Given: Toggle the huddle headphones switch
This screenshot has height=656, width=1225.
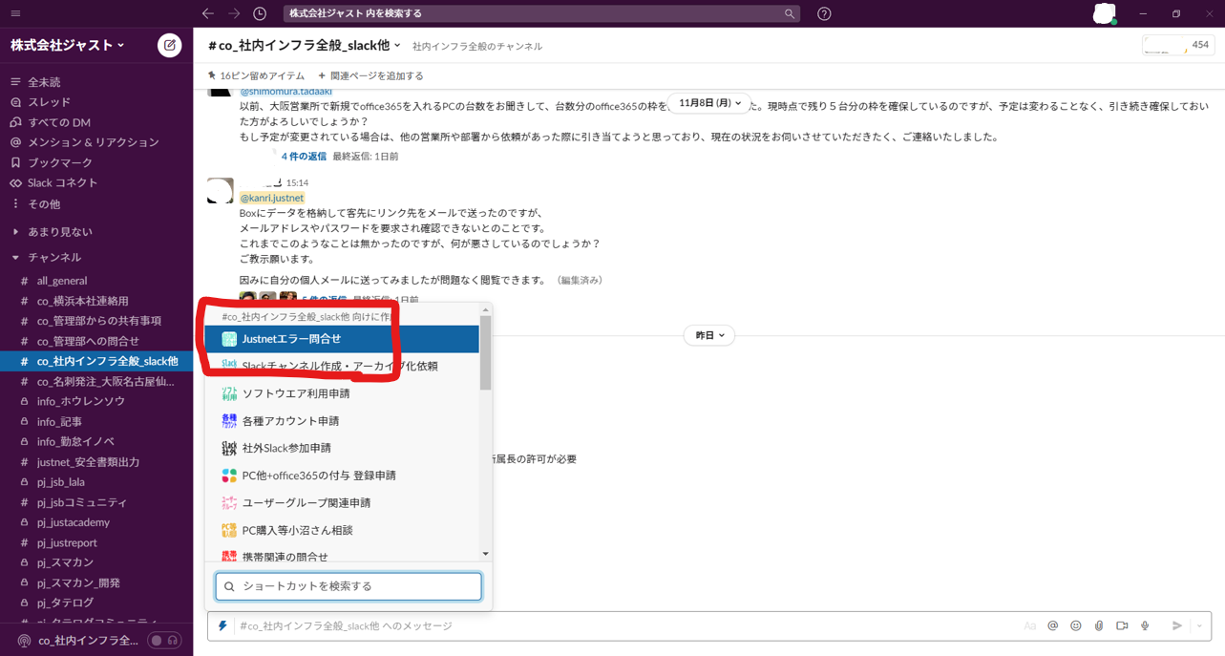Looking at the screenshot, I should pyautogui.click(x=164, y=641).
